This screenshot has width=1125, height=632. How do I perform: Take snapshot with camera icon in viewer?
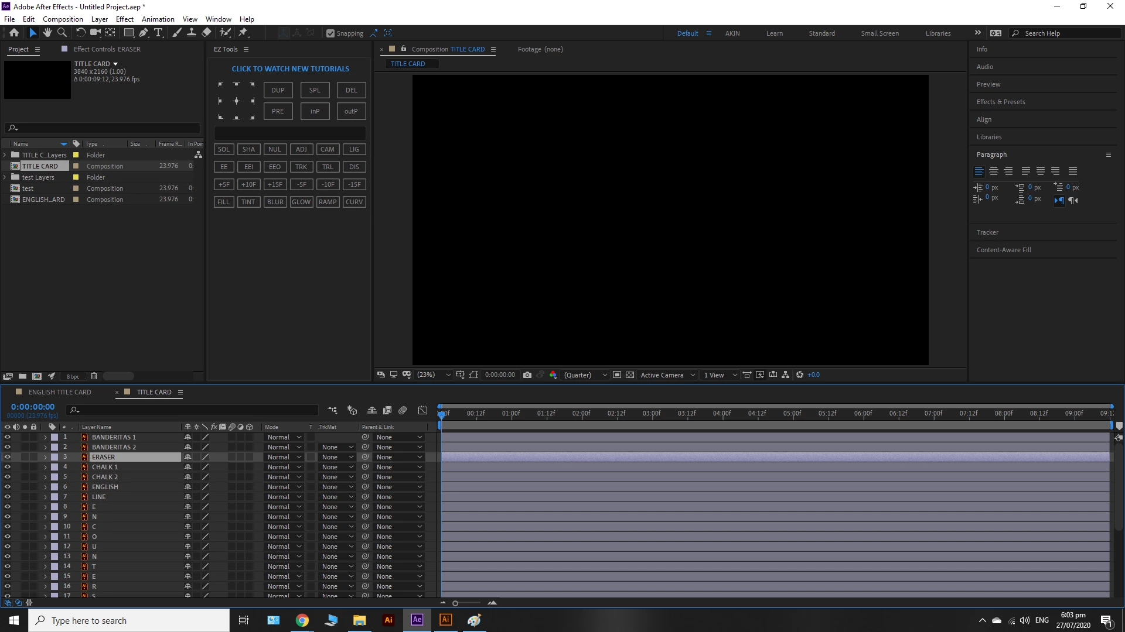click(x=527, y=375)
